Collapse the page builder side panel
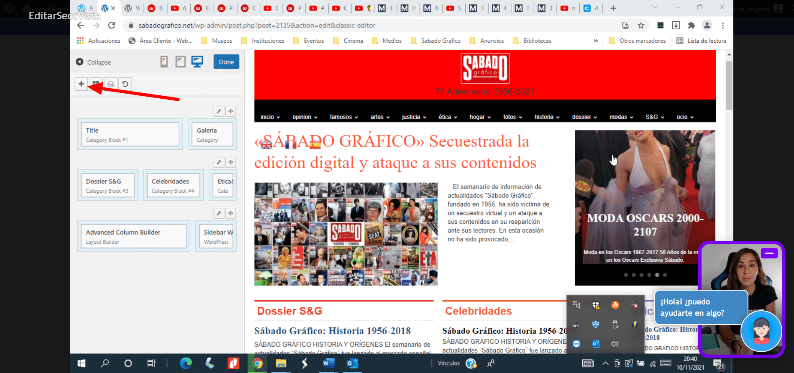794x373 pixels. (x=93, y=62)
